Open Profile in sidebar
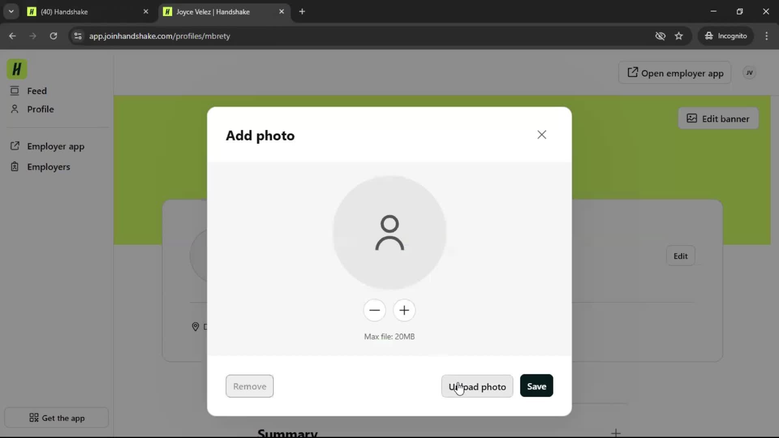779x438 pixels. [32, 109]
